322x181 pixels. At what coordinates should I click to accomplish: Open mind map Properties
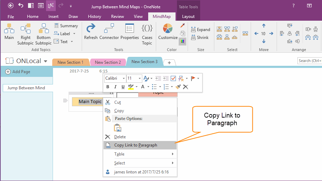pos(129,32)
